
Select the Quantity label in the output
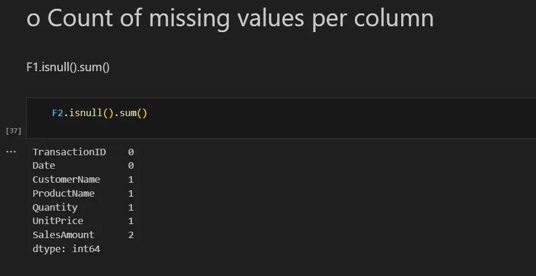click(x=55, y=207)
